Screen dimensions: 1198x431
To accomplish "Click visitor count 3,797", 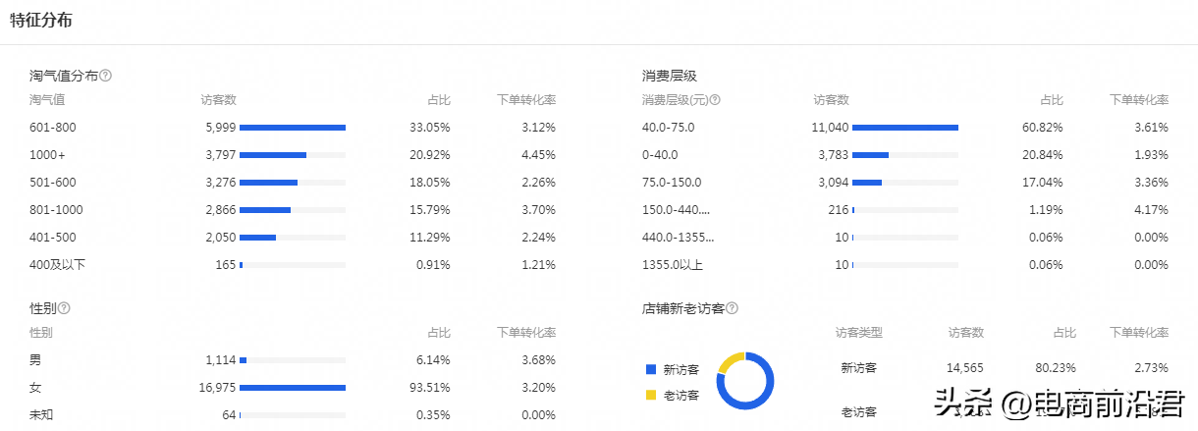I will click(221, 155).
